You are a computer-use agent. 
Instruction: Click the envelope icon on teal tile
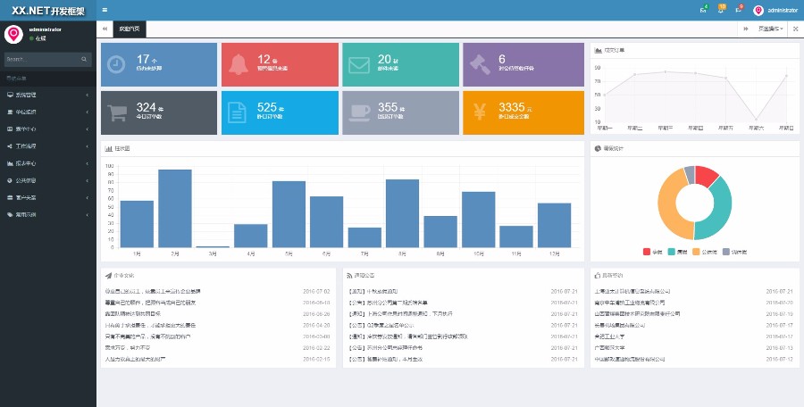point(358,64)
